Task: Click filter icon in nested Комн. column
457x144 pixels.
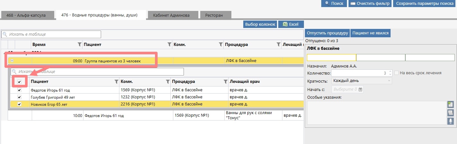Action: (x=168, y=82)
